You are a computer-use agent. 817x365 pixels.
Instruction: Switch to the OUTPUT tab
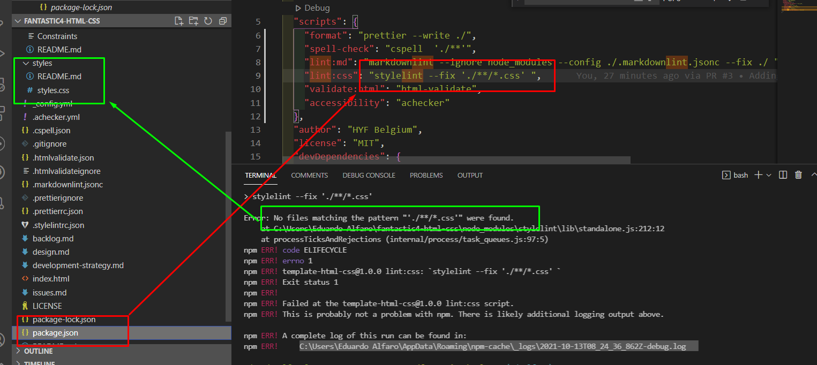[x=470, y=175]
